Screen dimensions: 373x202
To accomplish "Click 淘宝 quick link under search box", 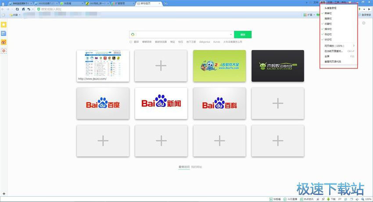I will click(172, 42).
